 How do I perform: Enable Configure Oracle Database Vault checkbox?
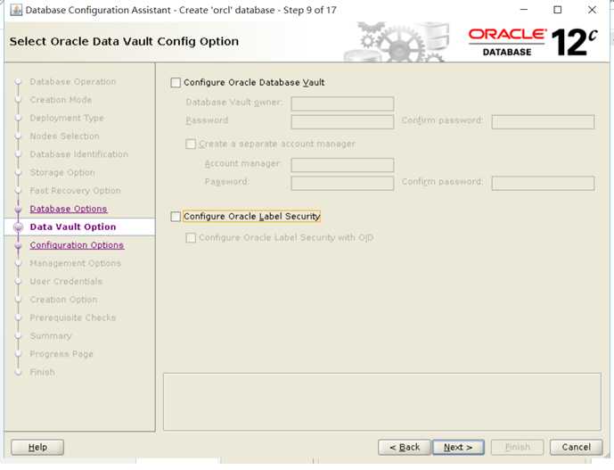point(176,83)
